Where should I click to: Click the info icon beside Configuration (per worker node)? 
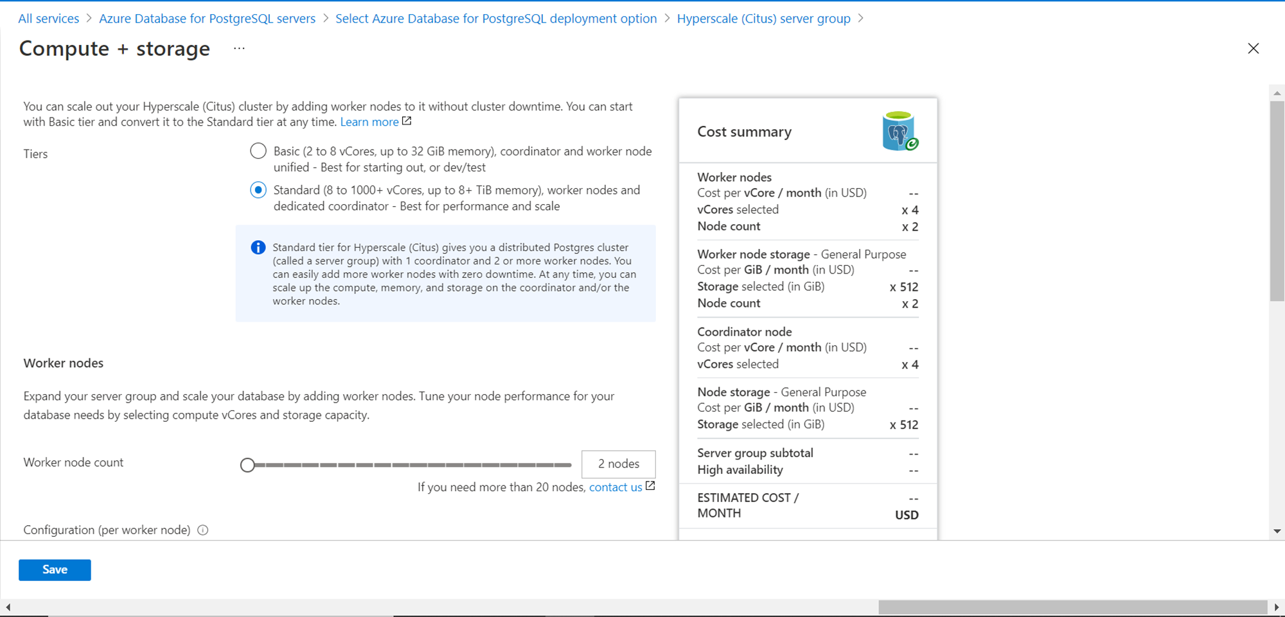(203, 530)
